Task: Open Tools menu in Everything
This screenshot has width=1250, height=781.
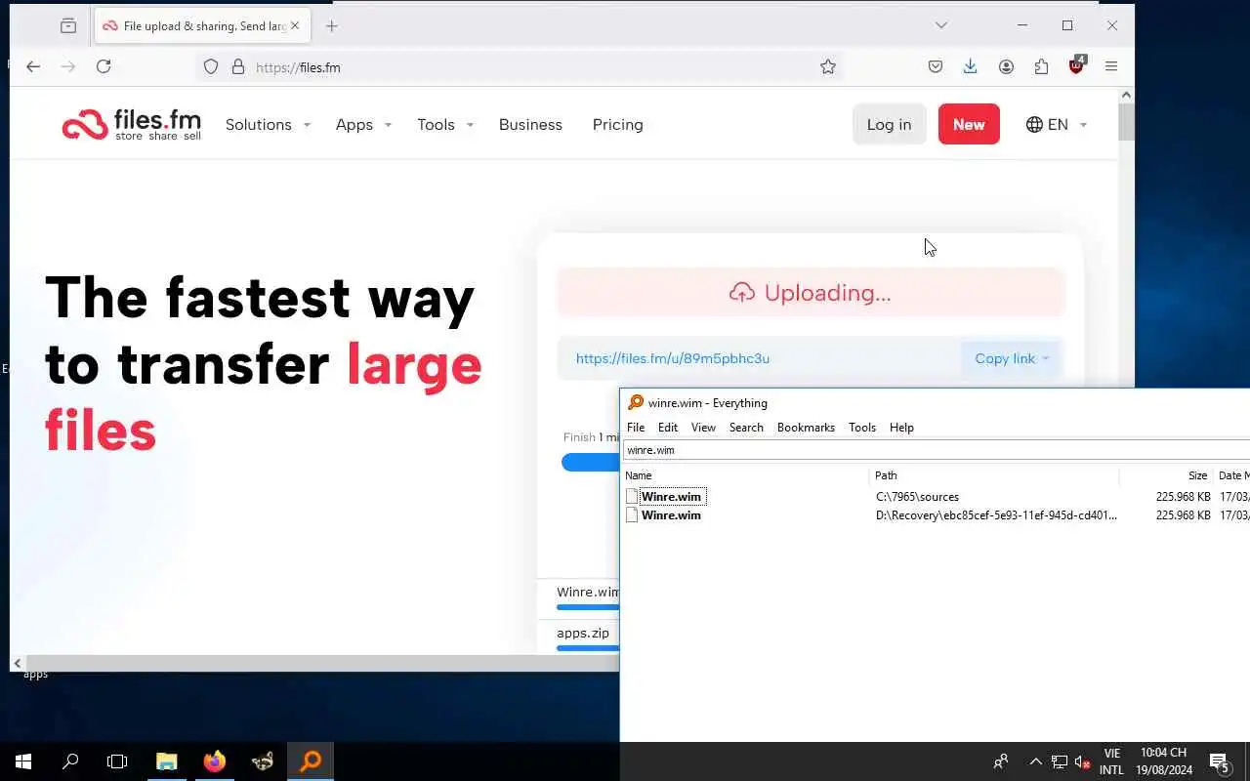Action: (x=862, y=428)
